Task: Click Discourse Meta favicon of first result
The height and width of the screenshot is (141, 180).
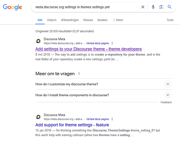Action: point(38,41)
